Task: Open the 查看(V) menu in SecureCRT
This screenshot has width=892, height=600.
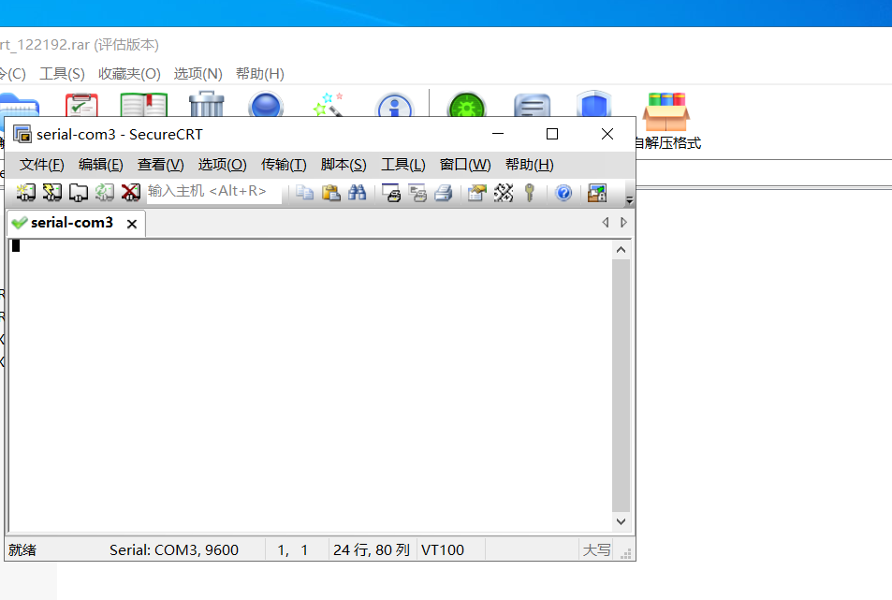Action: coord(160,165)
